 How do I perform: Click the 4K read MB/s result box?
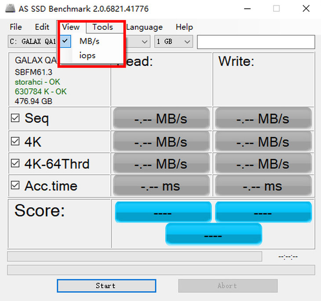(x=161, y=142)
